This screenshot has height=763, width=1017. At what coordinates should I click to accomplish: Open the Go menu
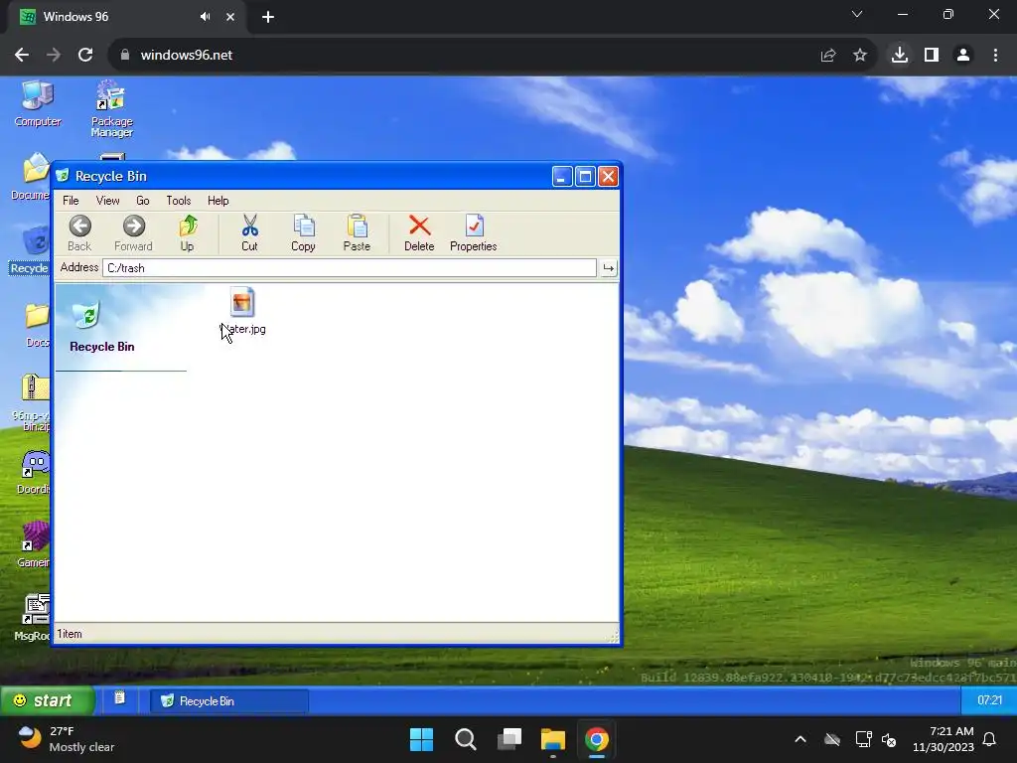[x=143, y=201]
